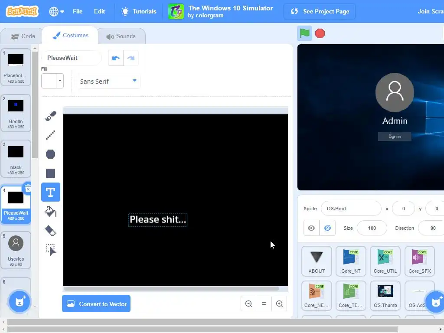Screen dimensions: 444x333
Task: Reset canvas zoom to default
Action: pyautogui.click(x=264, y=304)
